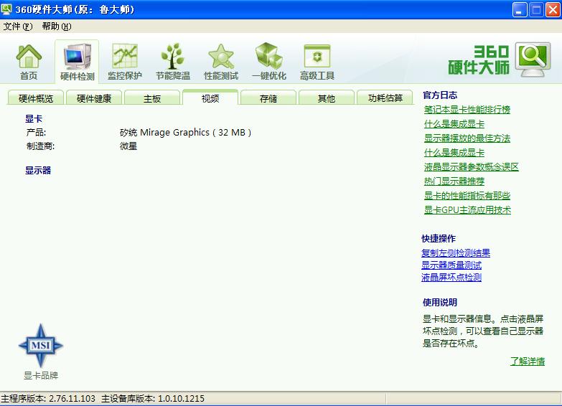Open the 文件 menu
562x406 pixels.
18,27
